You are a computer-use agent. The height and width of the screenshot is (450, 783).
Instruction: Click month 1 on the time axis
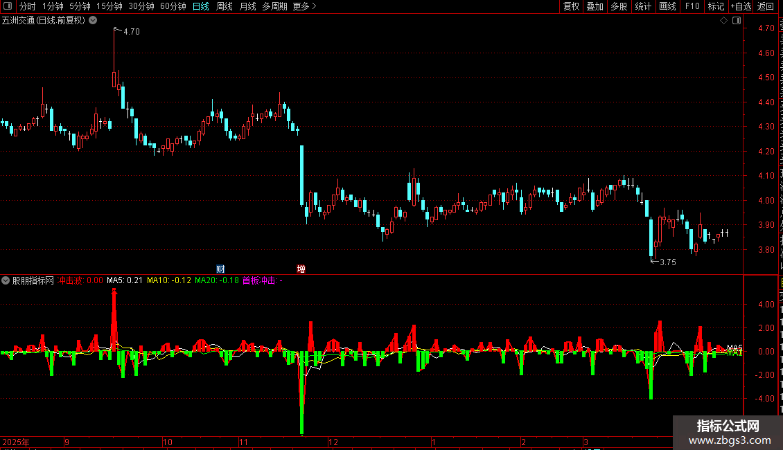point(434,442)
